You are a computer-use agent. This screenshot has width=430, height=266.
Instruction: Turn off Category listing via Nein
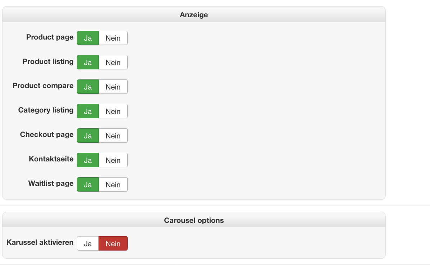pos(113,111)
